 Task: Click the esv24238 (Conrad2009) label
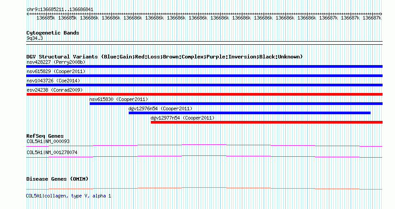point(55,90)
